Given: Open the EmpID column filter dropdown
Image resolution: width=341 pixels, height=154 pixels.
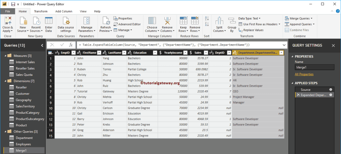Looking at the screenshot, I should tap(74, 53).
